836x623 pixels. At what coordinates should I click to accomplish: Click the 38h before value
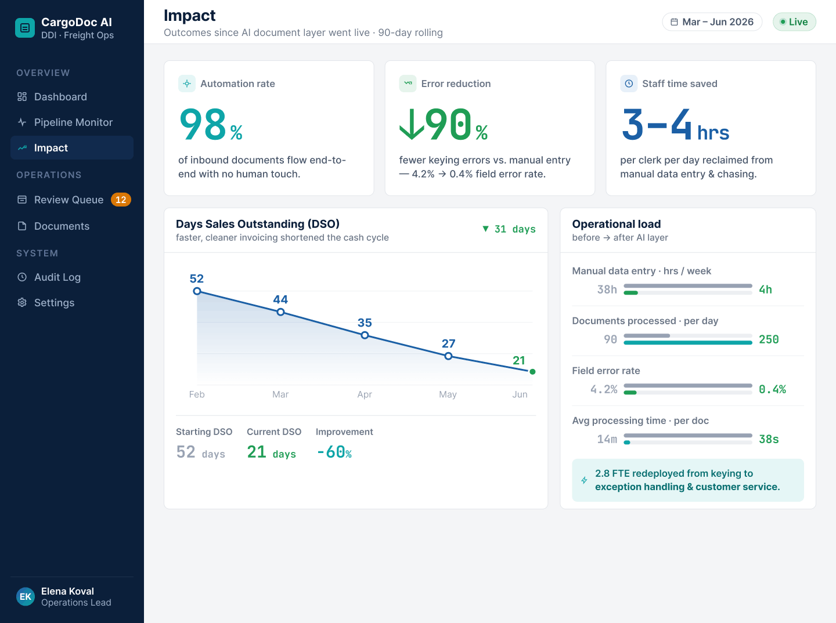pyautogui.click(x=607, y=289)
